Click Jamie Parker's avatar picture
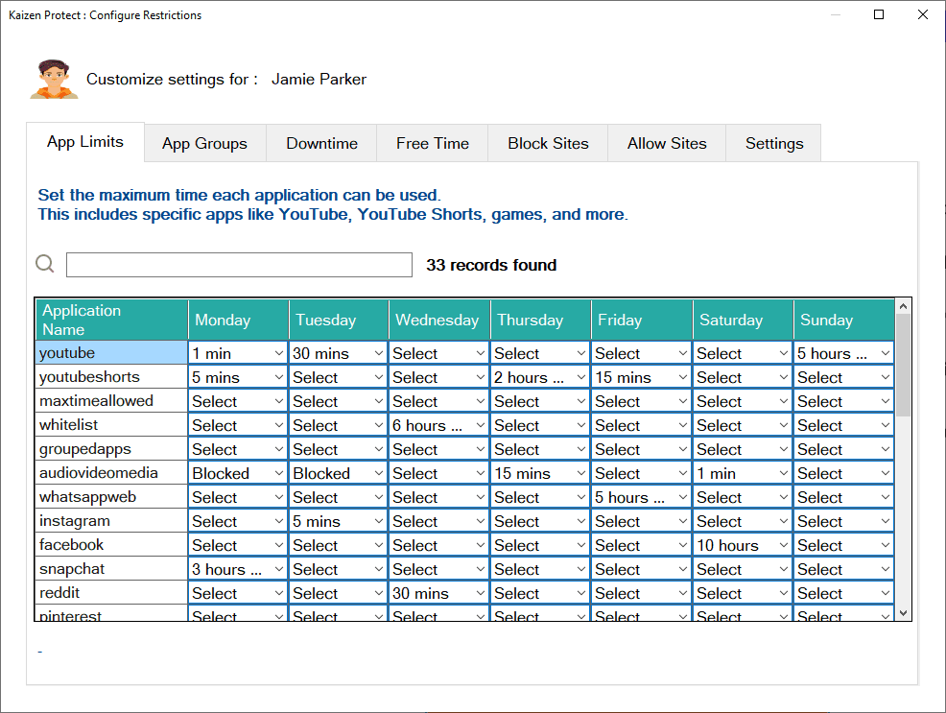The width and height of the screenshot is (946, 713). pos(53,77)
